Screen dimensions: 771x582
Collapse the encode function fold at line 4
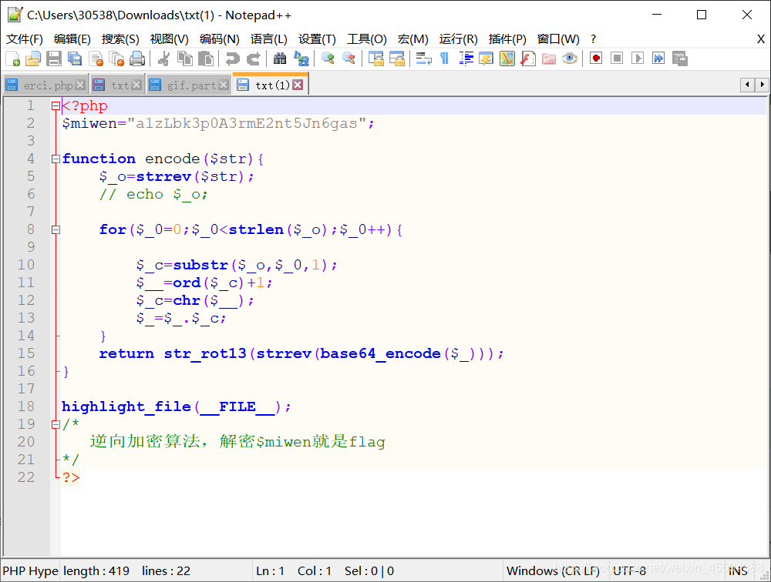click(56, 159)
